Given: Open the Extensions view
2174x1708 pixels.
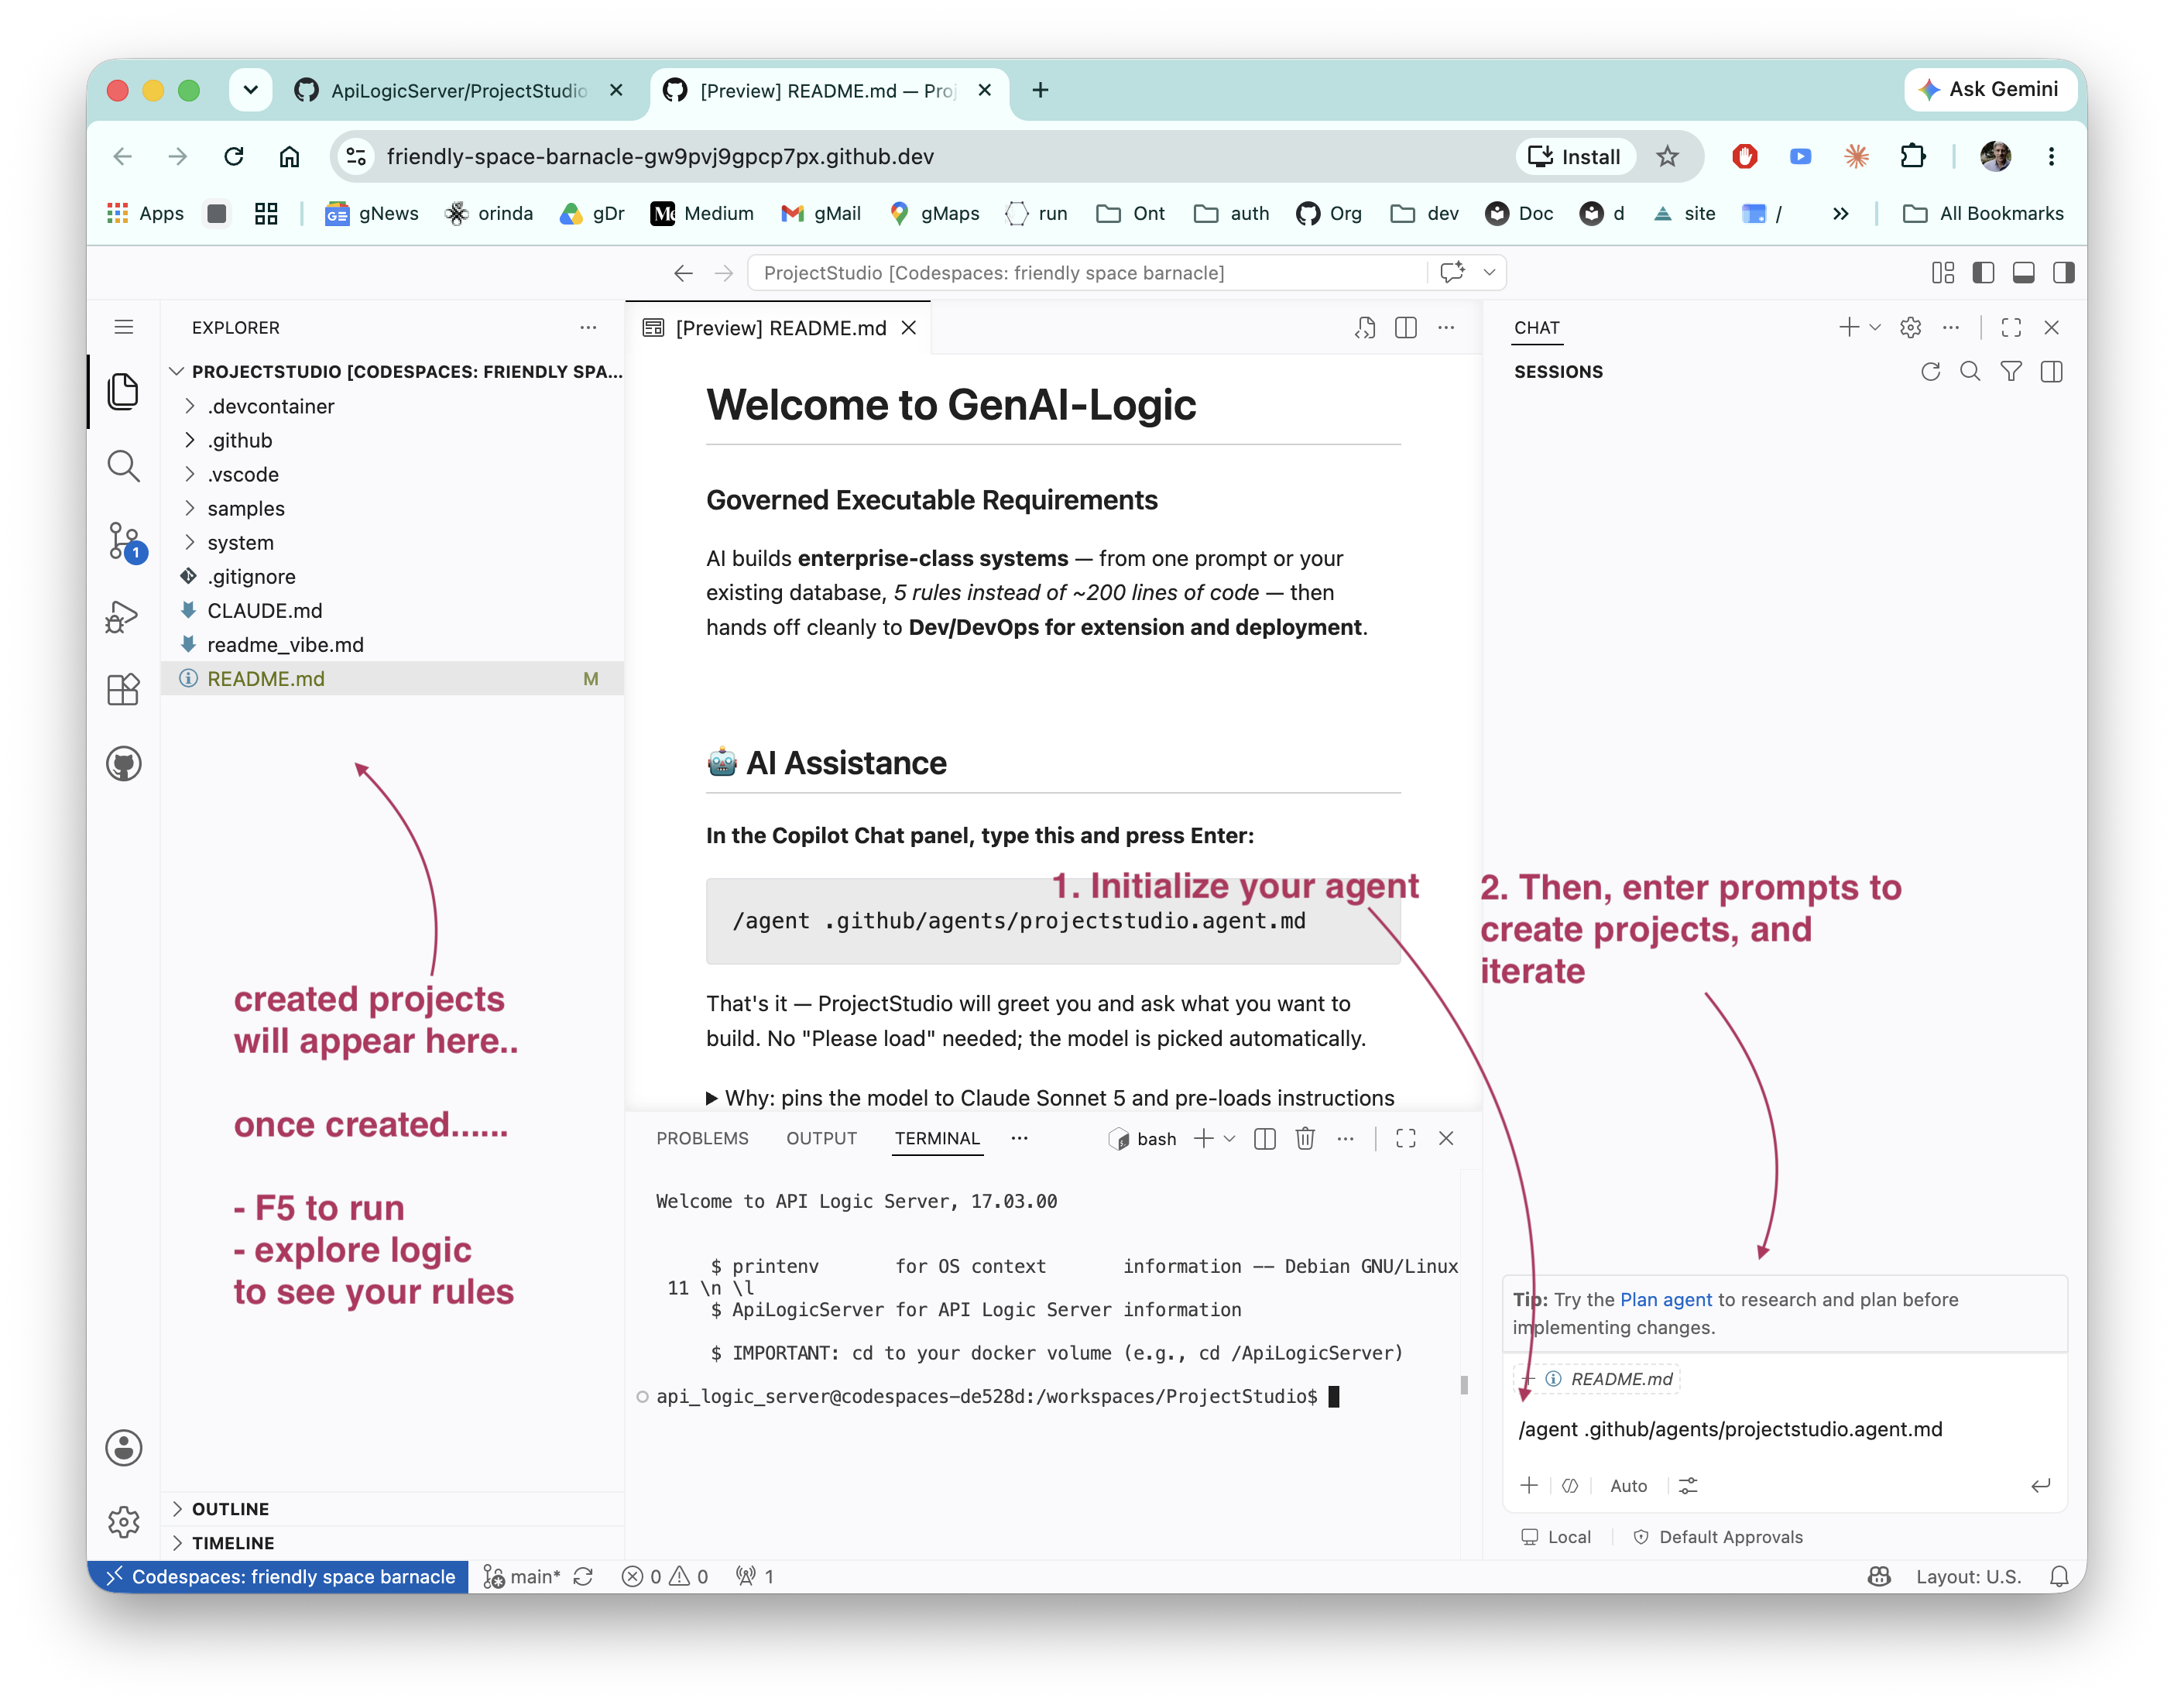Looking at the screenshot, I should [x=123, y=690].
